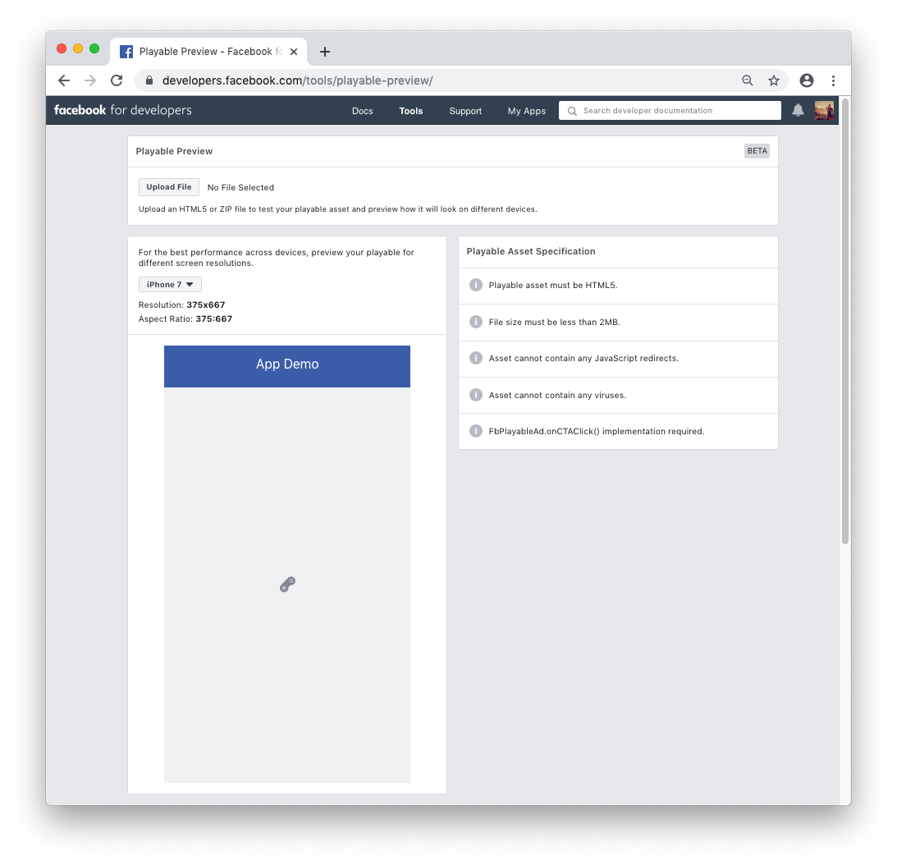Image resolution: width=897 pixels, height=866 pixels.
Task: Click the game controller icon in preview
Action: 287,584
